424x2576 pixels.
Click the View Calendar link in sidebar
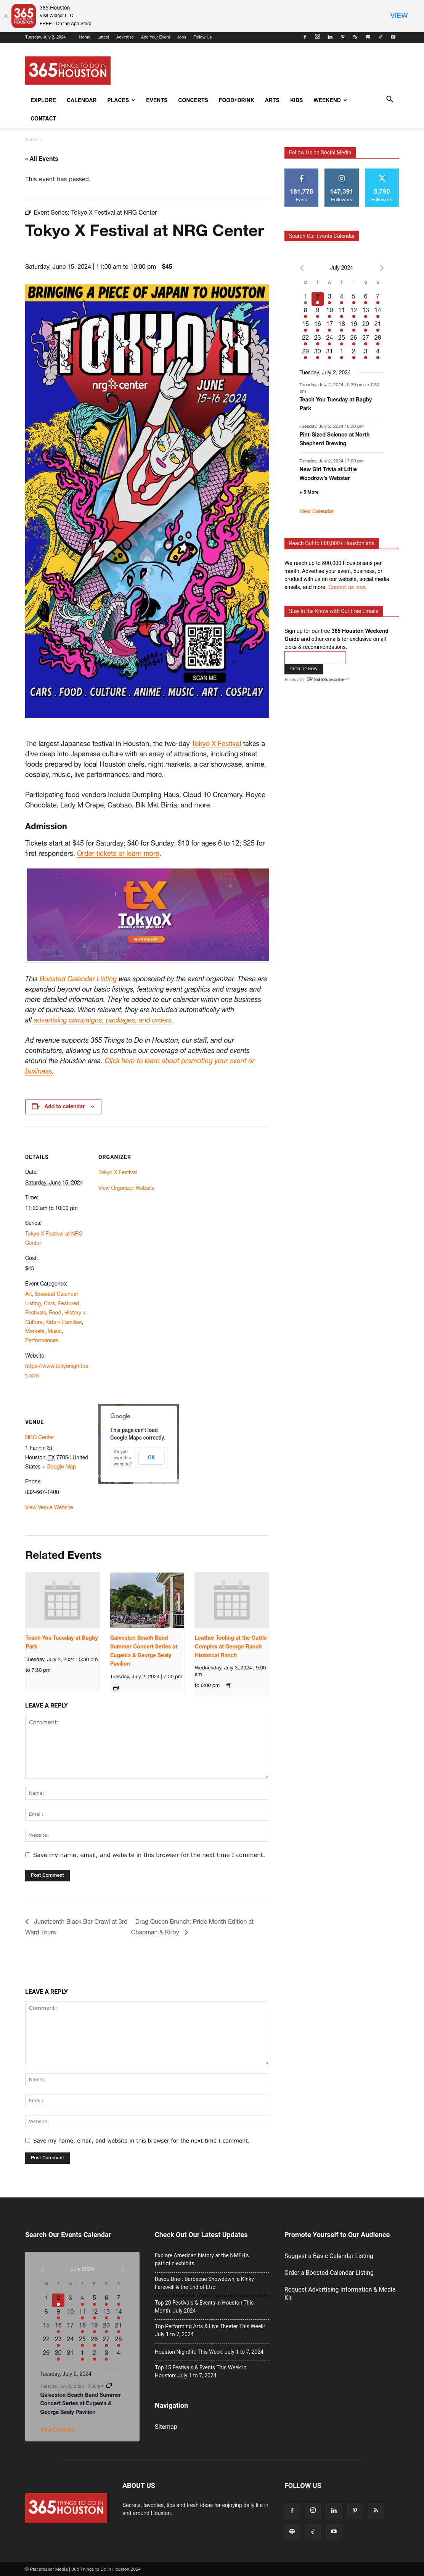(x=317, y=511)
